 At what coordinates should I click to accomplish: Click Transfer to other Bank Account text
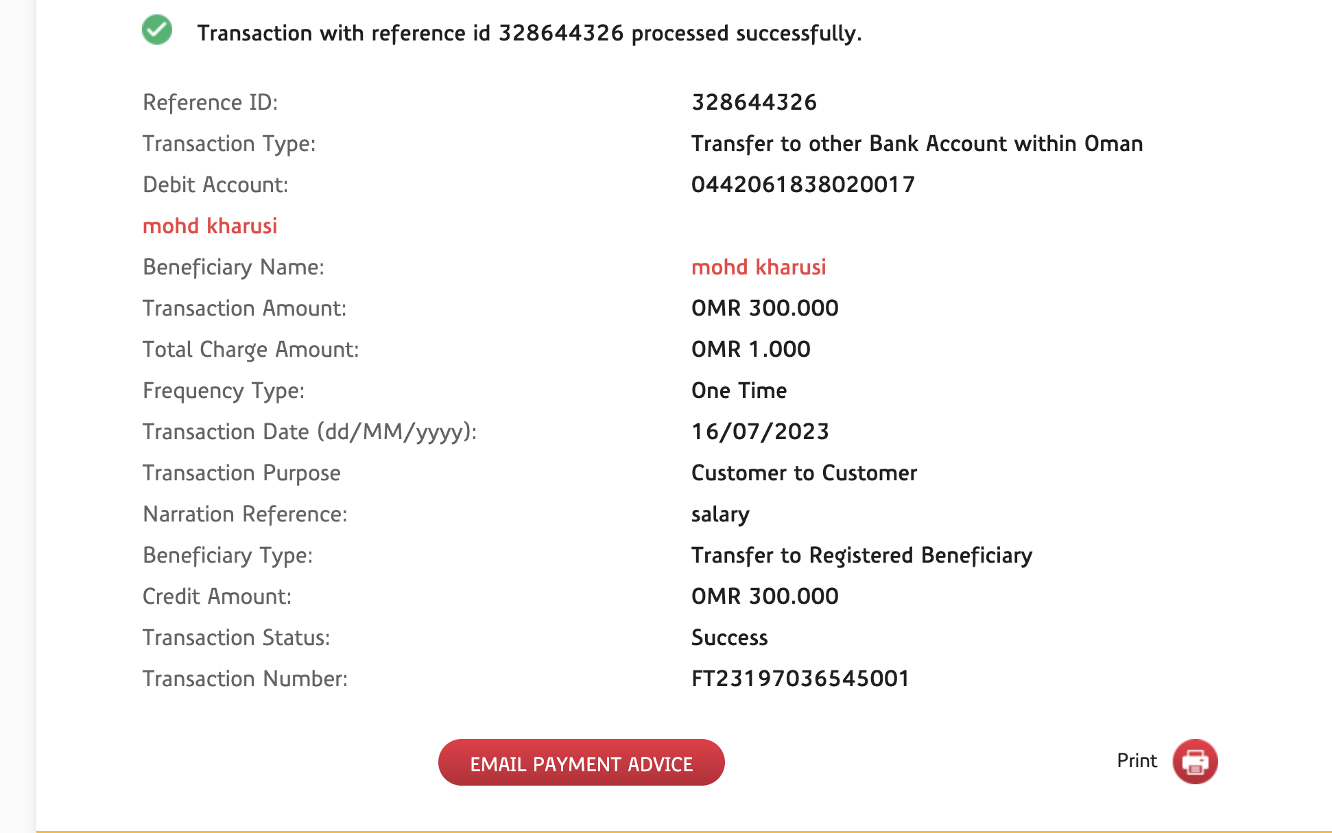click(917, 143)
